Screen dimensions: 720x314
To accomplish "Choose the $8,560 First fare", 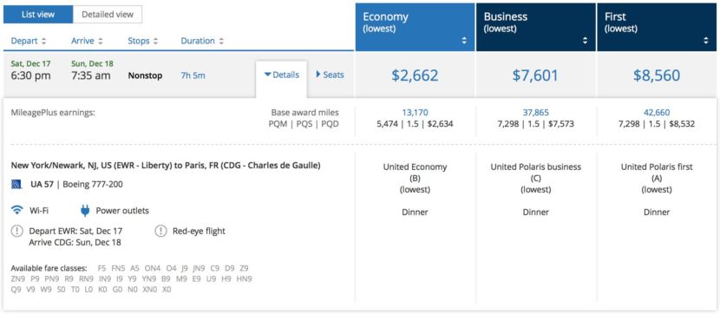I will click(x=657, y=75).
